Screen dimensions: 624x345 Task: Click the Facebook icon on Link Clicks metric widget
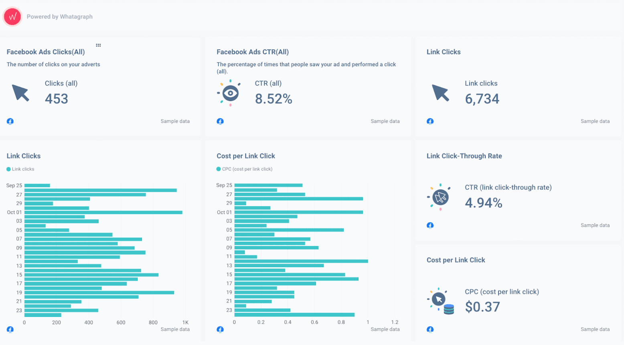[x=430, y=121]
